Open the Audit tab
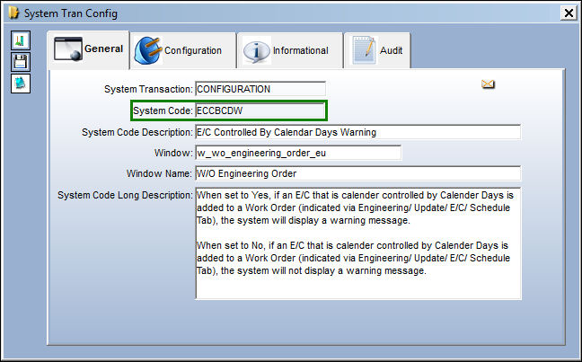This screenshot has height=362, width=582. (377, 50)
